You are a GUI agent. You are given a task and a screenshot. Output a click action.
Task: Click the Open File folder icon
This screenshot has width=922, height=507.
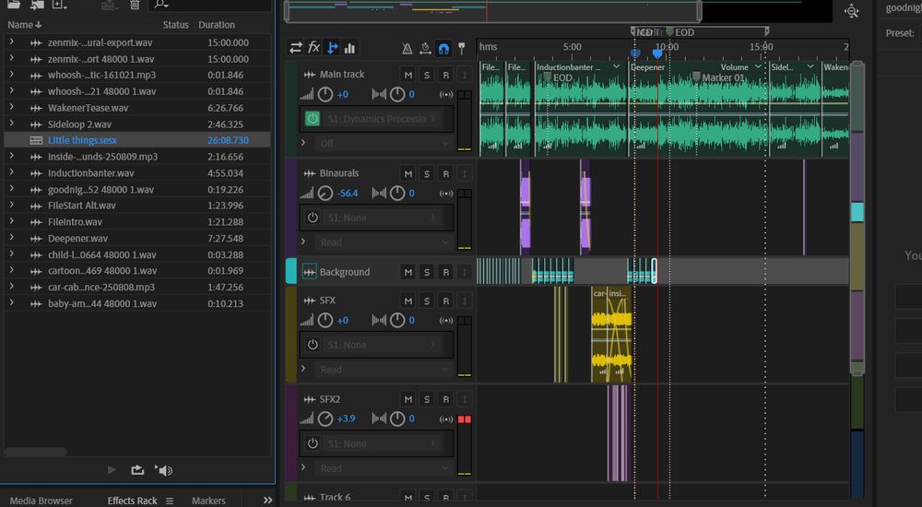(13, 5)
